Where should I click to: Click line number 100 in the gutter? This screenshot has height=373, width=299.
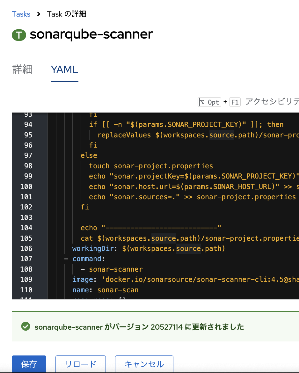[26, 186]
